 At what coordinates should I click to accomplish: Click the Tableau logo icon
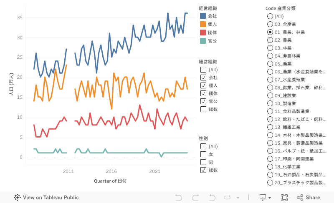[18, 198]
